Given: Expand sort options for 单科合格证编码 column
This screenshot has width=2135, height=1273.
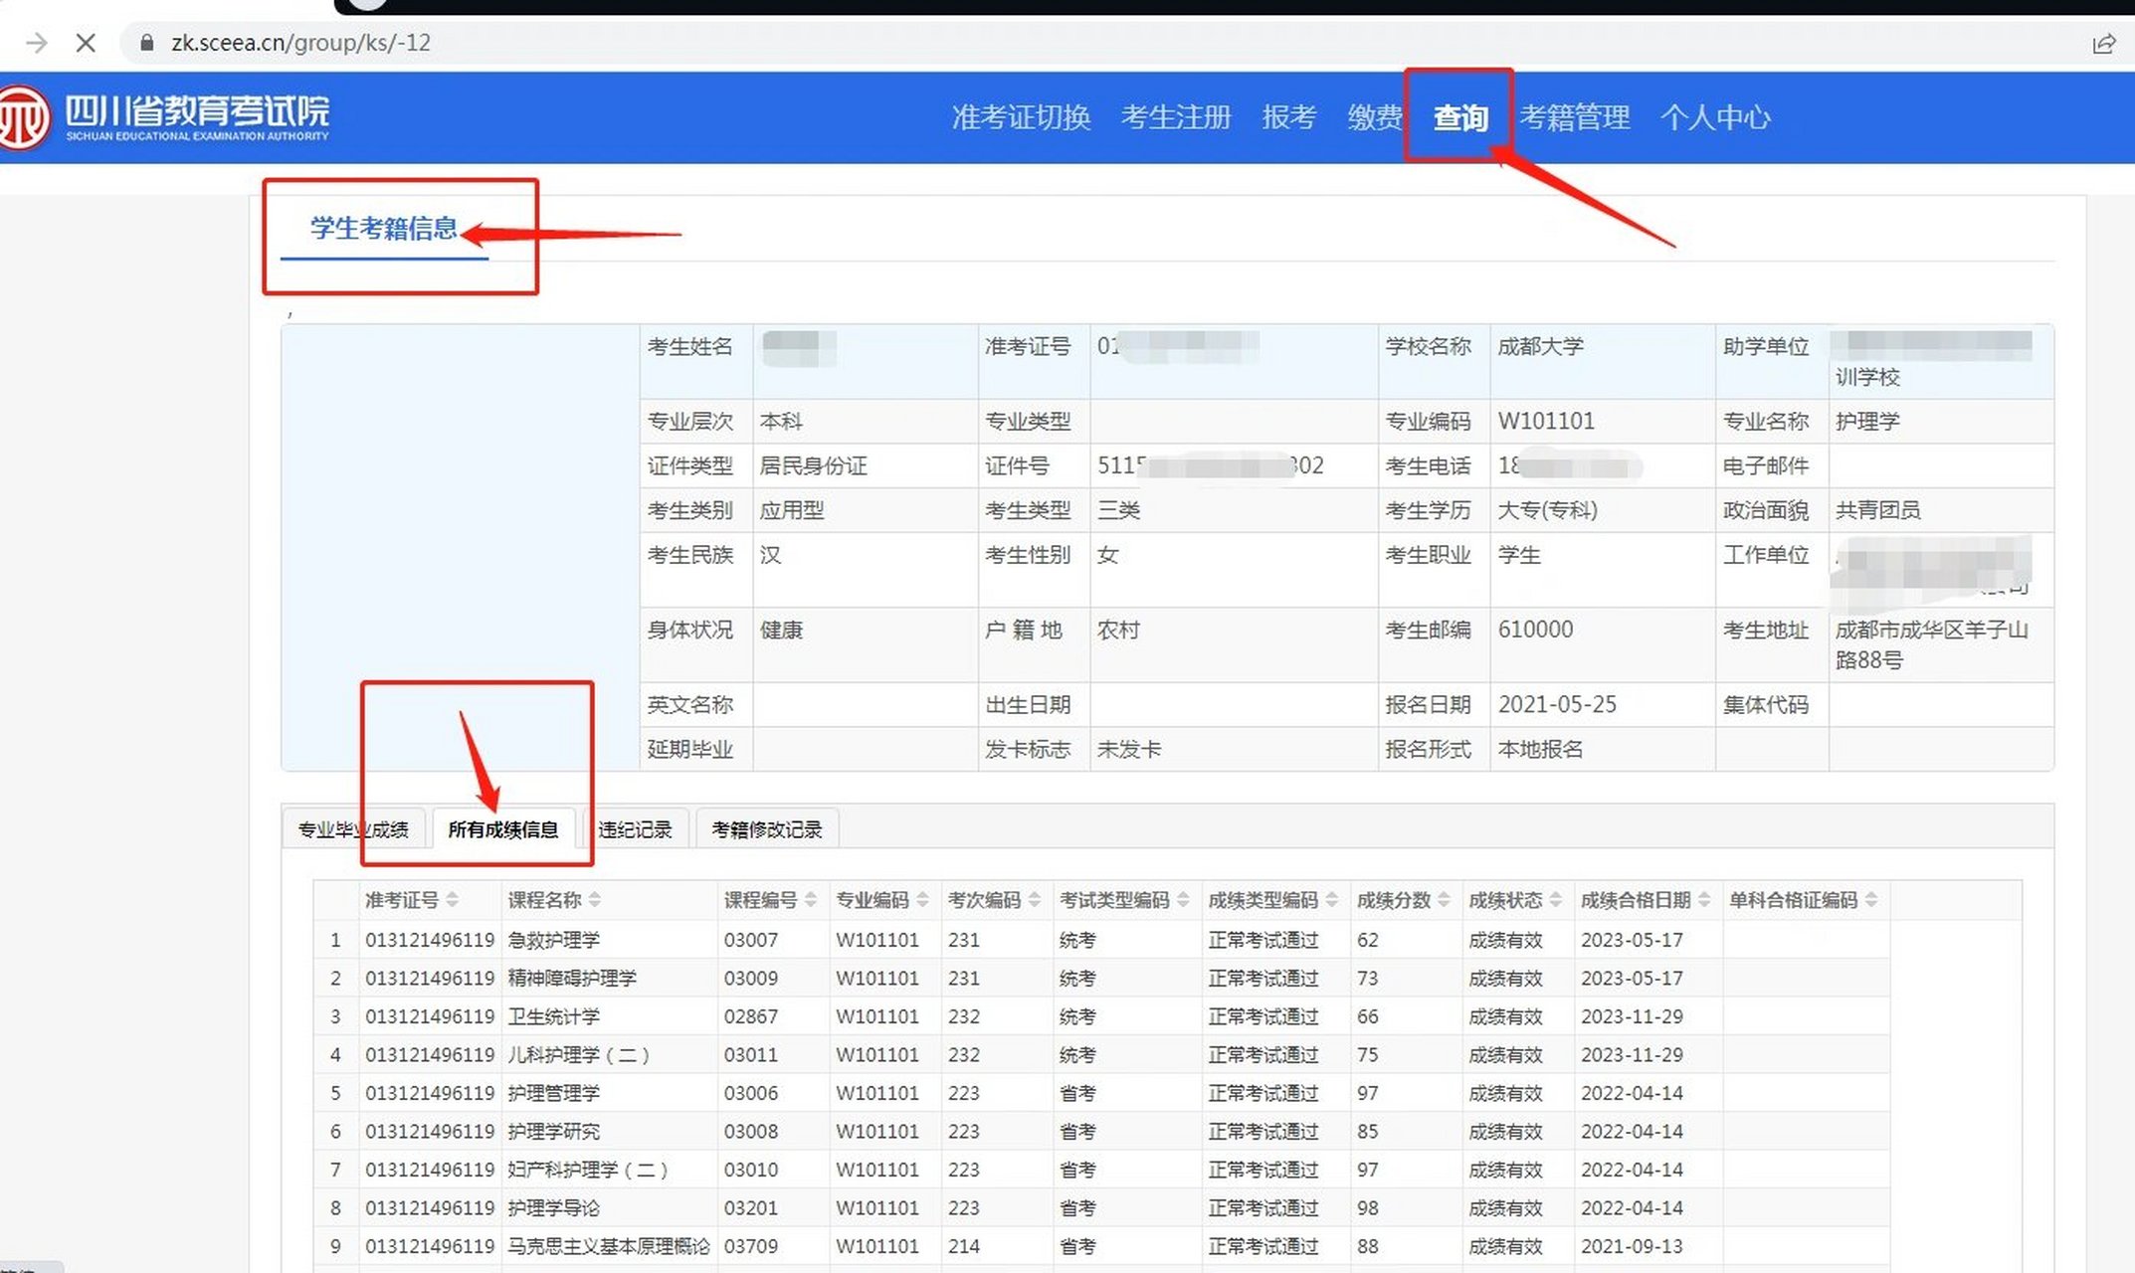Looking at the screenshot, I should pyautogui.click(x=1870, y=899).
